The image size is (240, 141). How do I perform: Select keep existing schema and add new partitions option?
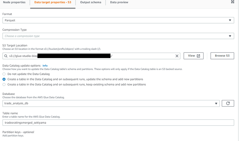pyautogui.click(x=4, y=84)
